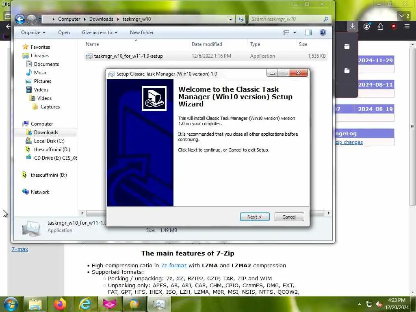Sort files by Size column
416x312 pixels.
(303, 44)
